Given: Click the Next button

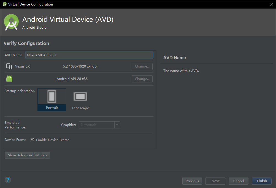Looking at the screenshot, I should point(215,181).
